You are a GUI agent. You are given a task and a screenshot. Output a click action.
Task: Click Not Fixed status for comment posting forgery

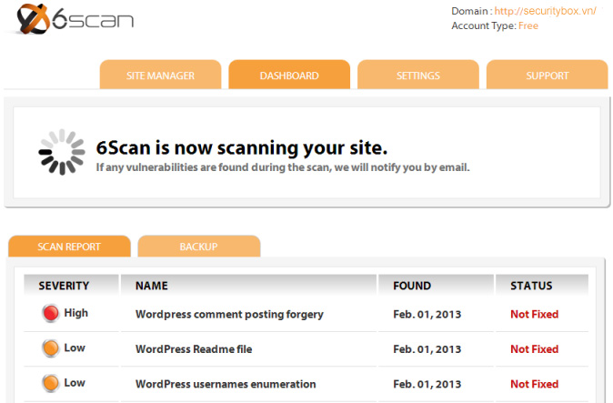pyautogui.click(x=535, y=314)
